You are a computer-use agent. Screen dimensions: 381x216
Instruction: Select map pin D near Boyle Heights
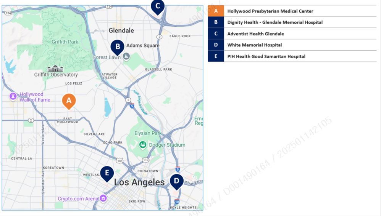pos(176,181)
